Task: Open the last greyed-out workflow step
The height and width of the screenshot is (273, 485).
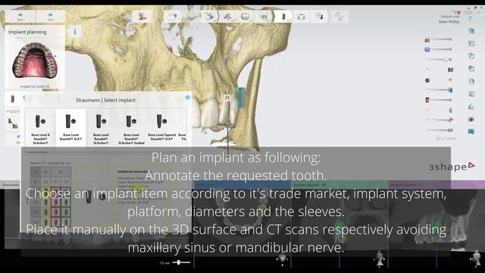Action: [339, 17]
